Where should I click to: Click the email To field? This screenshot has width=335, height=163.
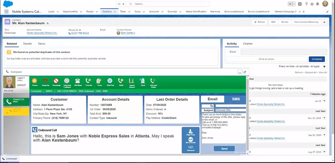(x=231, y=106)
